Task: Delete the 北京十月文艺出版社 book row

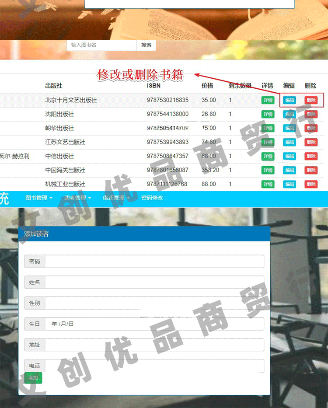Action: [x=311, y=100]
